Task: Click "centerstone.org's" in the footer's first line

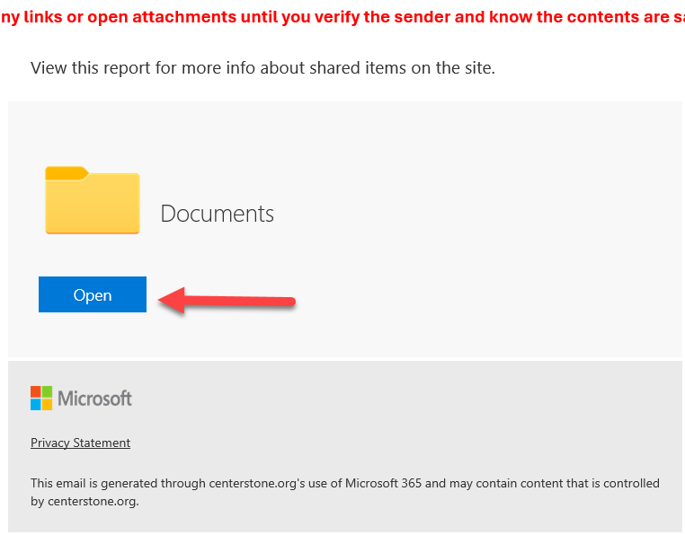Action: click(x=257, y=484)
